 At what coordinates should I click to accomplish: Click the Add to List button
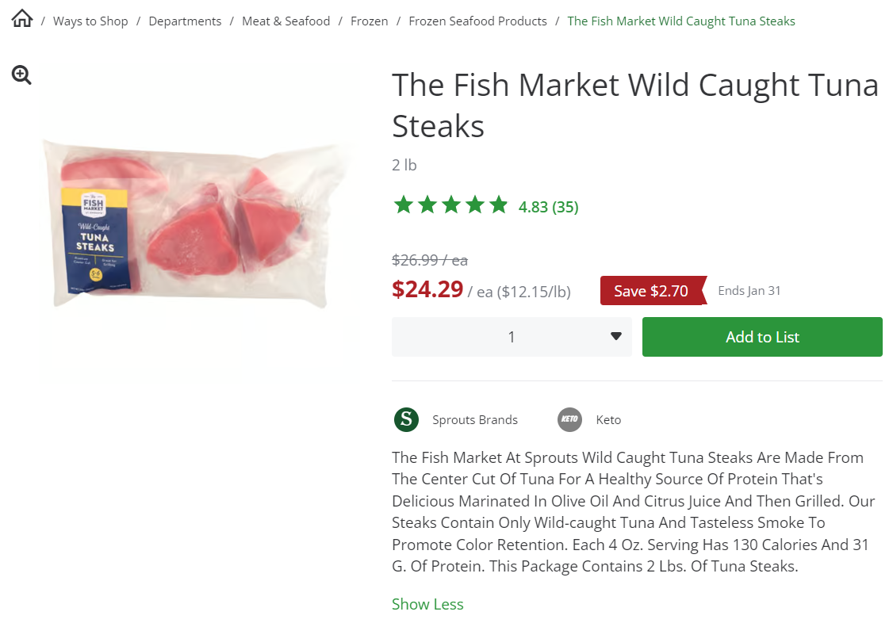[761, 336]
